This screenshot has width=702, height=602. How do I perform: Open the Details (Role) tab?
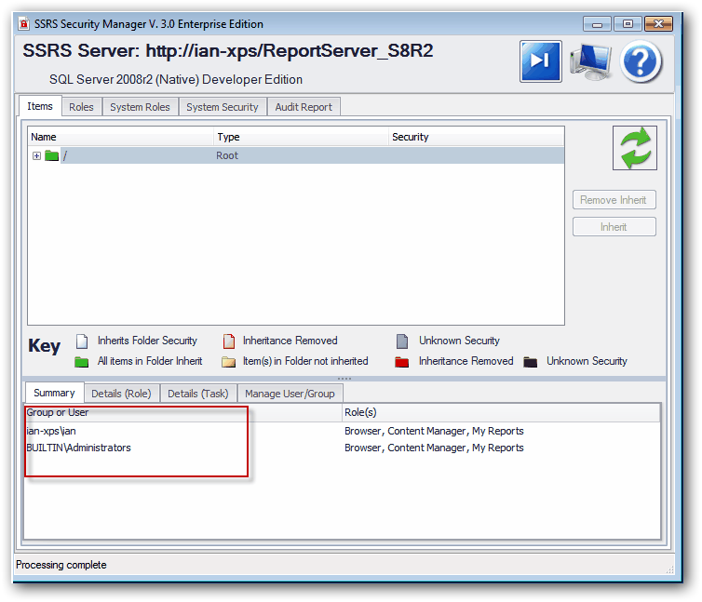pyautogui.click(x=121, y=394)
